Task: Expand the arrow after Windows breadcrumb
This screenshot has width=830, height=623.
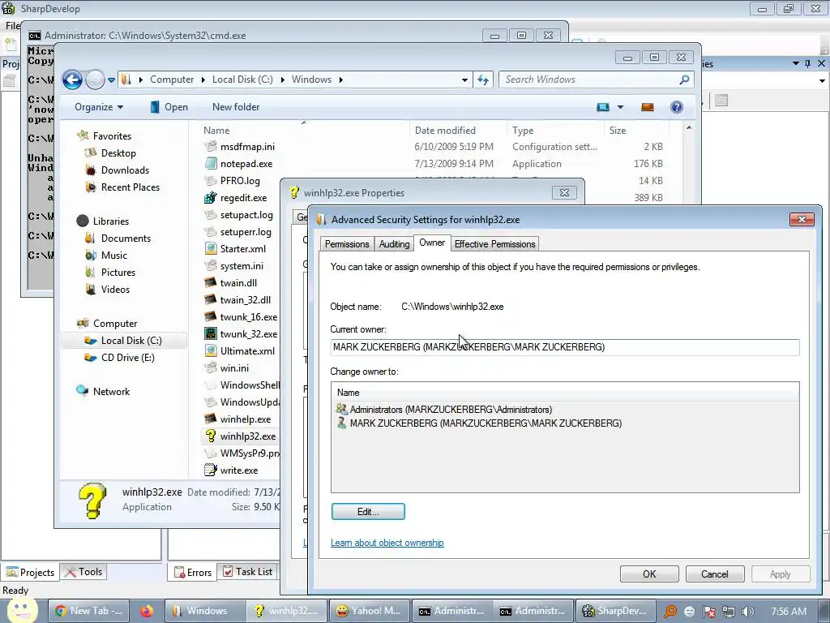Action: [x=341, y=80]
